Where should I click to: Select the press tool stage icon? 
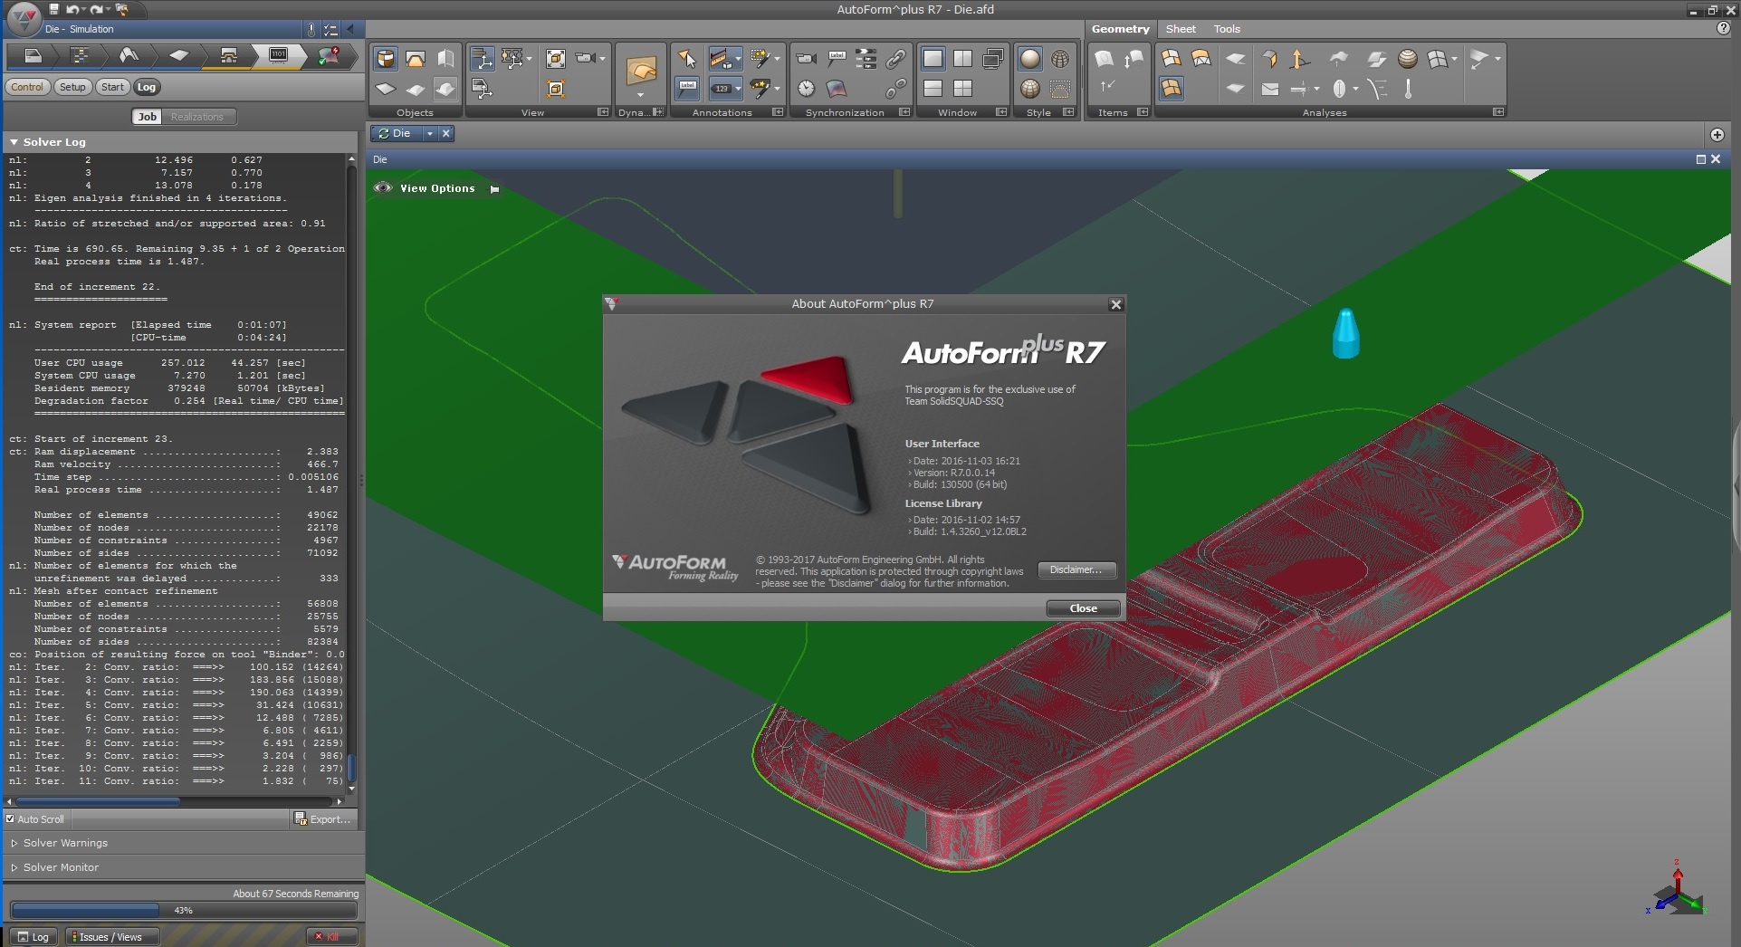pyautogui.click(x=228, y=56)
